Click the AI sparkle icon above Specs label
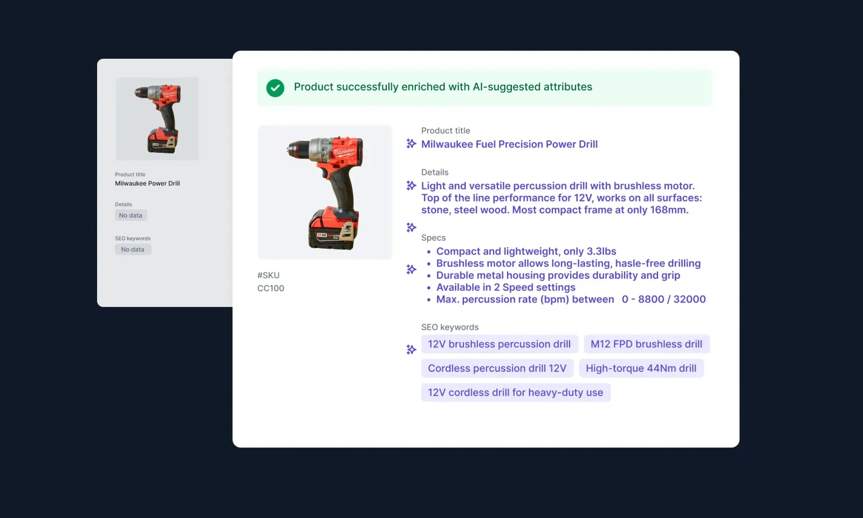The image size is (863, 518). point(411,227)
